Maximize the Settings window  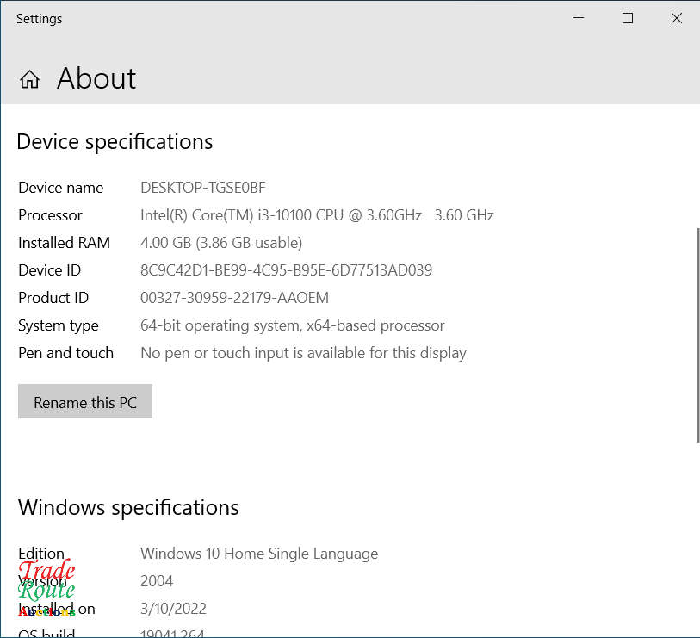point(628,19)
